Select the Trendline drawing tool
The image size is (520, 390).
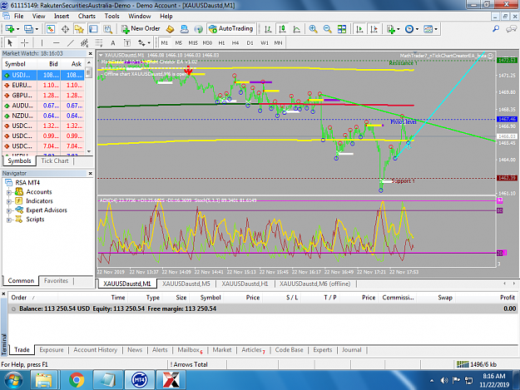pyautogui.click(x=71, y=42)
